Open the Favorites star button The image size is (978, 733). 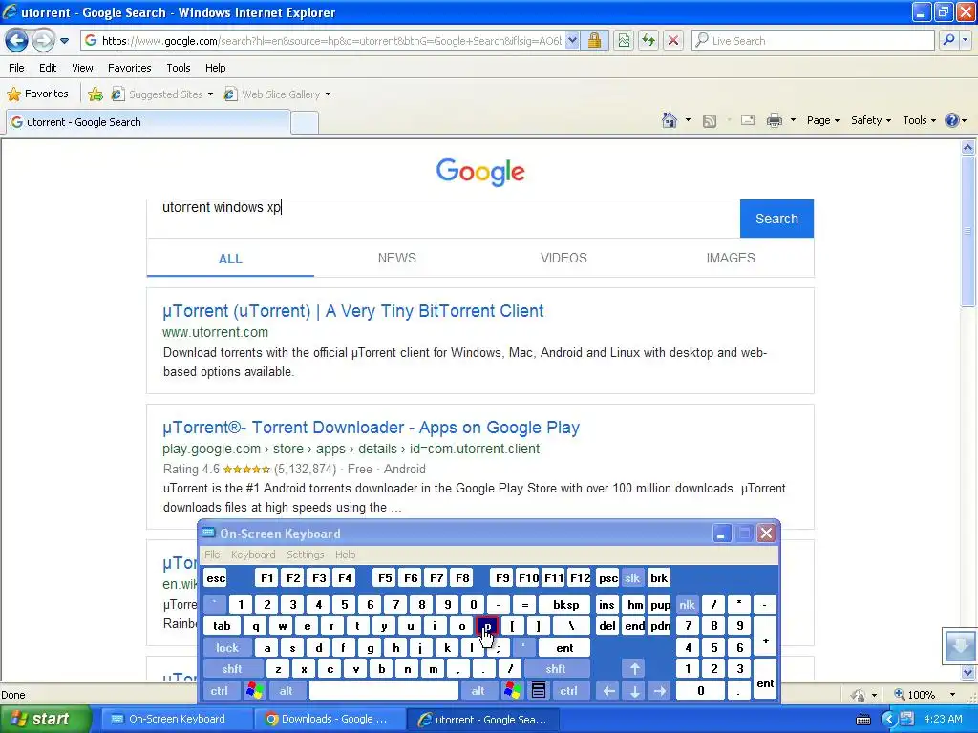click(37, 94)
